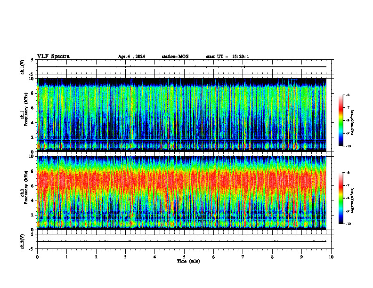Click Time axis tick label "3"
The height and width of the screenshot is (288, 373).
tap(126, 257)
